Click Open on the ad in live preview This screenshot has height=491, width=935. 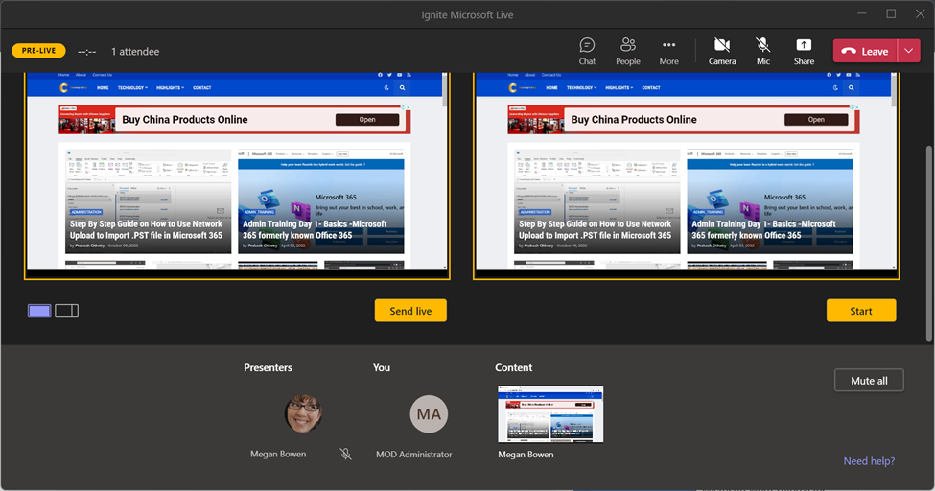816,119
